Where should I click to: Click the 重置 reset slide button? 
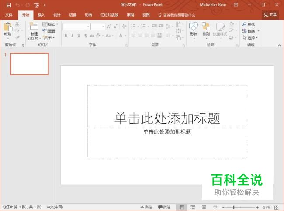pyautogui.click(x=49, y=31)
